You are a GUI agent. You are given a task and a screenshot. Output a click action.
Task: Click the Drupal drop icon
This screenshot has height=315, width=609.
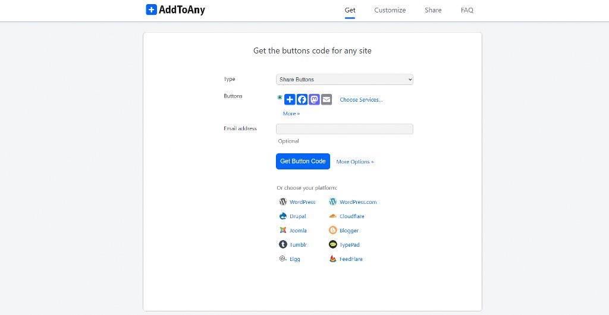pyautogui.click(x=282, y=216)
